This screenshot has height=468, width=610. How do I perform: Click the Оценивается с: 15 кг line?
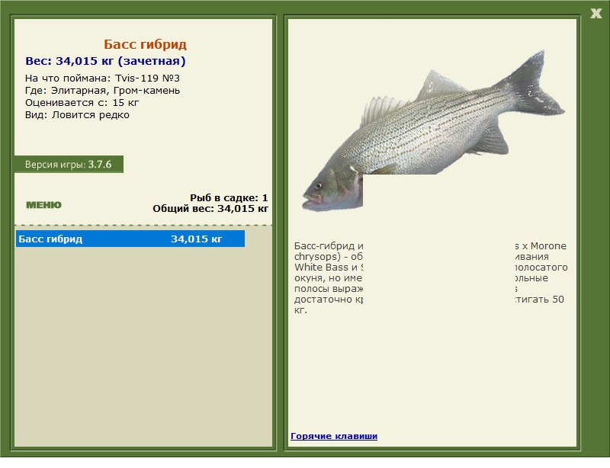coord(82,103)
